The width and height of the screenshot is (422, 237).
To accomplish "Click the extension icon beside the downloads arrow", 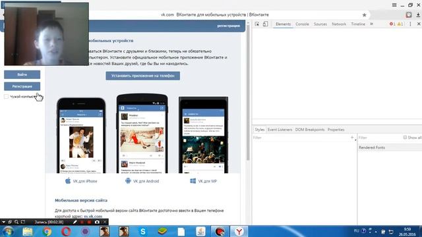I will 409,14.
